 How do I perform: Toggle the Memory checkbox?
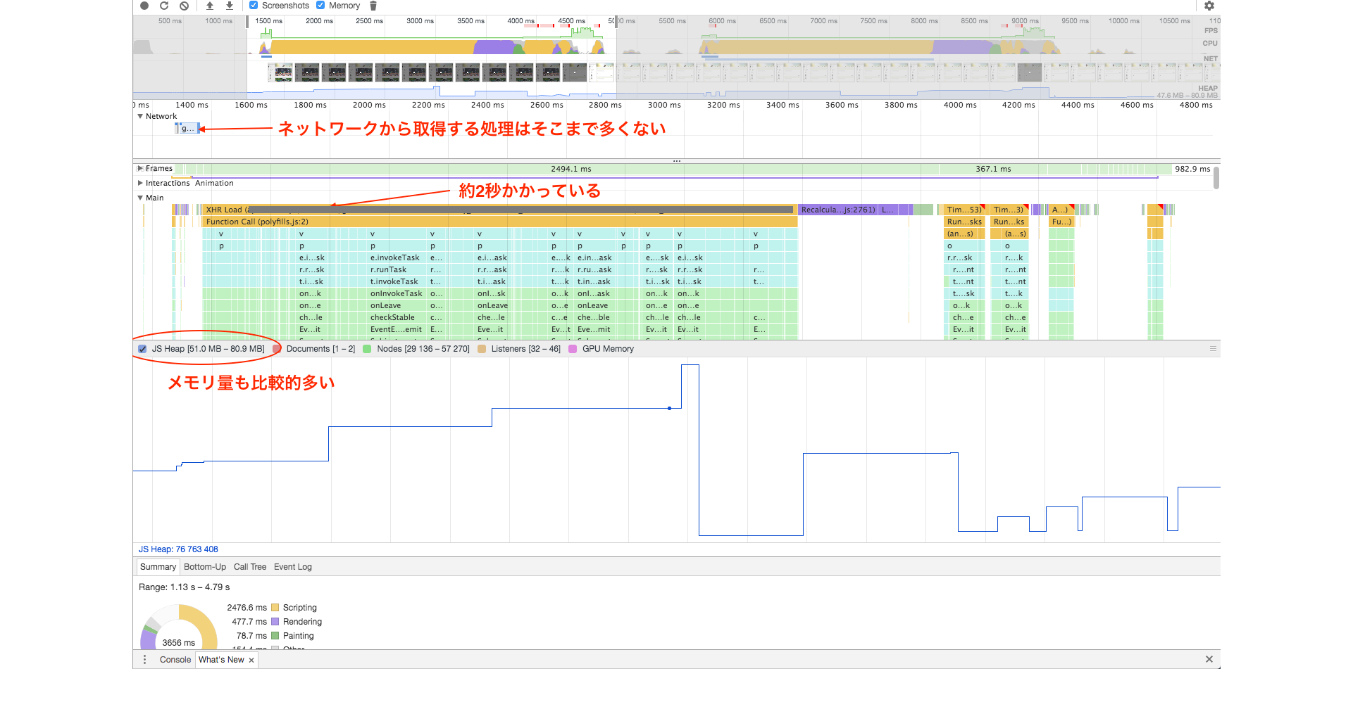[x=320, y=6]
